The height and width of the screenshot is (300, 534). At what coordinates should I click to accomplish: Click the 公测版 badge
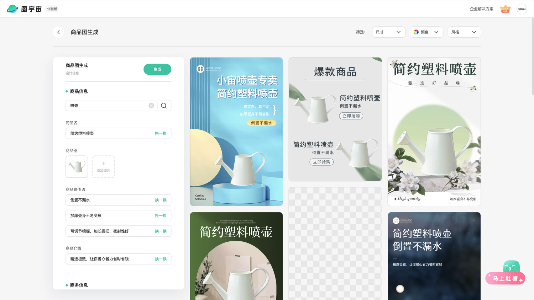click(52, 9)
